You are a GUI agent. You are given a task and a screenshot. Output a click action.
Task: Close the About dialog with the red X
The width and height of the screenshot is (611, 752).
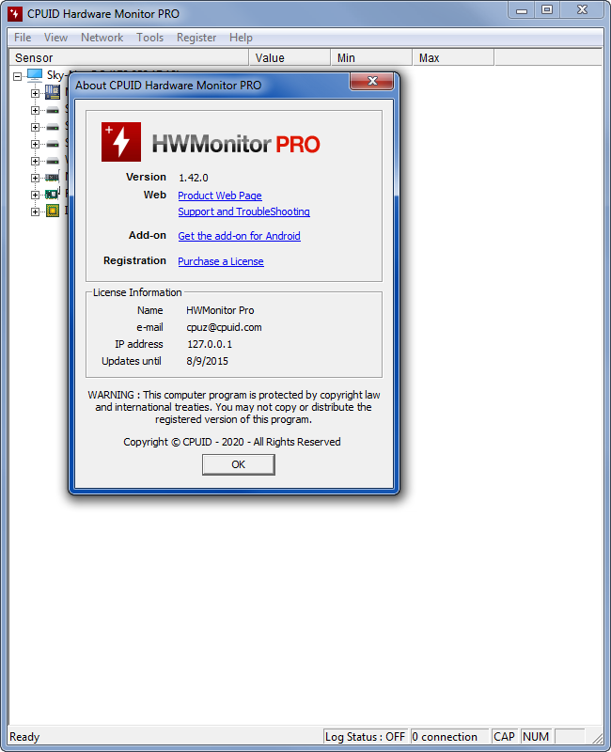pyautogui.click(x=372, y=81)
